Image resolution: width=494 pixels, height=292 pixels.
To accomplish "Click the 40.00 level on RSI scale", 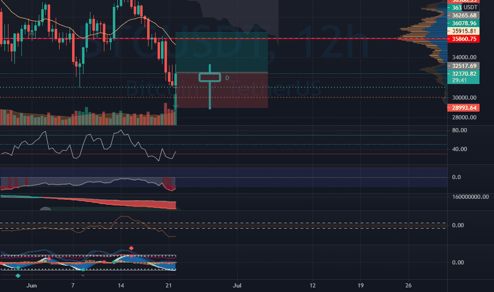I will point(460,149).
